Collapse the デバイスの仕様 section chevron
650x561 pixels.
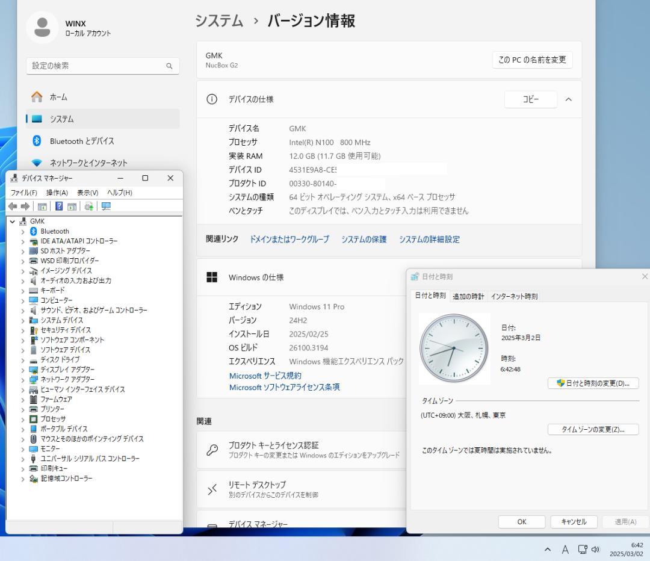point(568,99)
